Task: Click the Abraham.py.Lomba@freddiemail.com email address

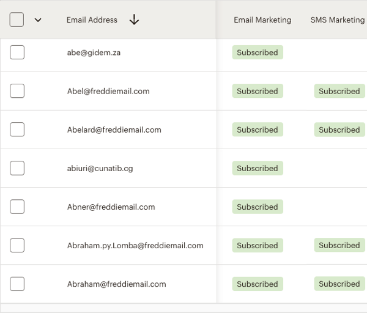Action: click(x=135, y=245)
